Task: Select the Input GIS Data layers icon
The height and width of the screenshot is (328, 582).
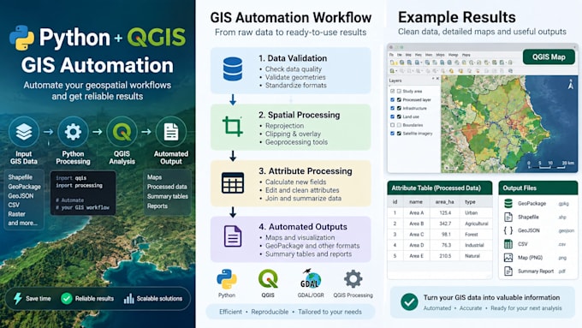Action: [x=24, y=132]
